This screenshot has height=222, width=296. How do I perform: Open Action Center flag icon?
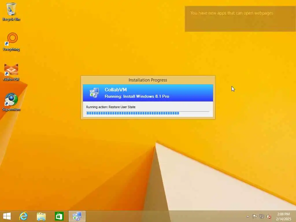pos(255,216)
